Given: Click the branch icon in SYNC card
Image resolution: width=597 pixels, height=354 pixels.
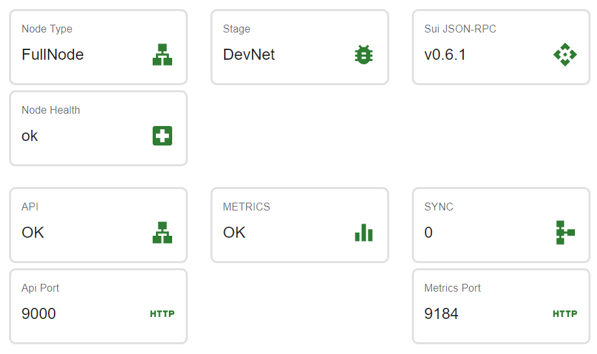Looking at the screenshot, I should tap(565, 232).
